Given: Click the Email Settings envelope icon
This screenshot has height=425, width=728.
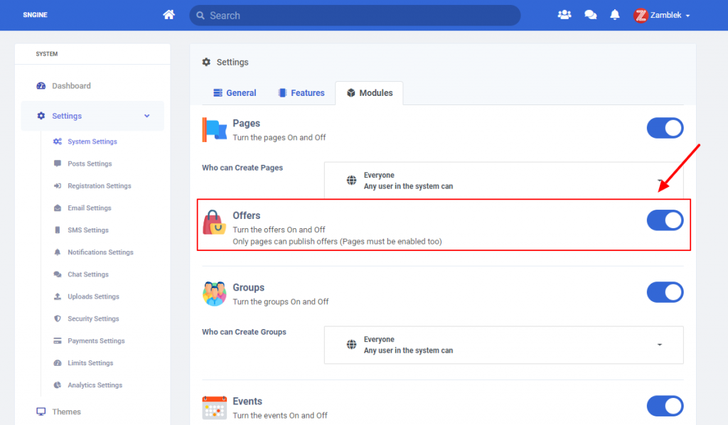Looking at the screenshot, I should click(57, 208).
